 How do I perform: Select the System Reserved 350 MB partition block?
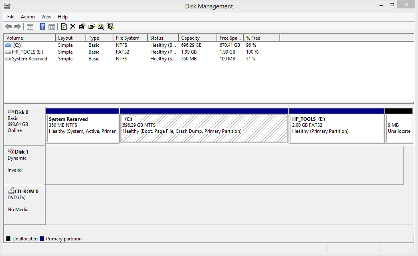[x=83, y=126]
